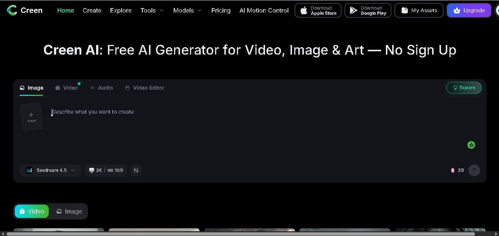Select the Image tab in generator

pos(31,88)
